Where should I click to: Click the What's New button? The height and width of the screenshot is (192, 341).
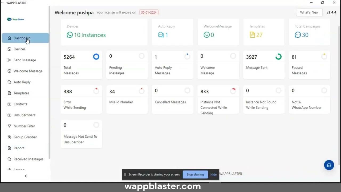[309, 12]
